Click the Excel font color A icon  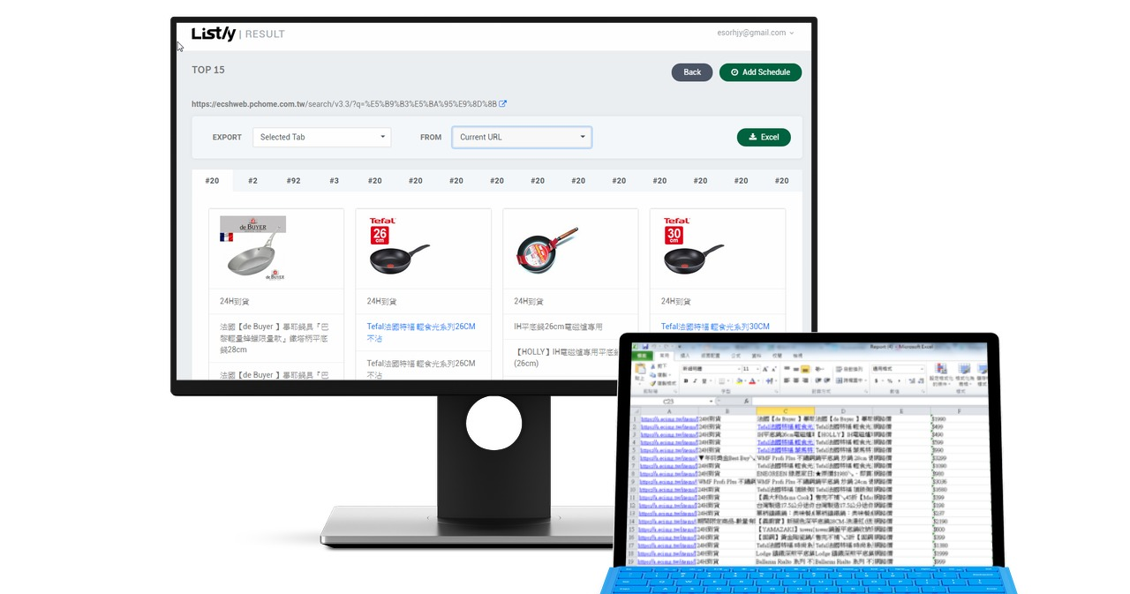point(752,381)
